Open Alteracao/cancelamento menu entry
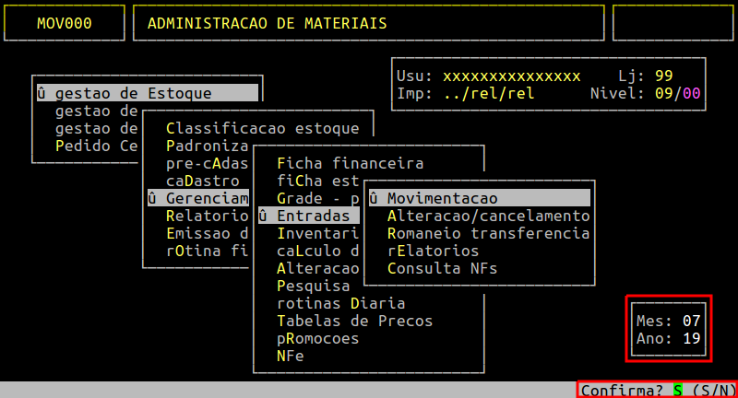This screenshot has height=398, width=738. (488, 216)
